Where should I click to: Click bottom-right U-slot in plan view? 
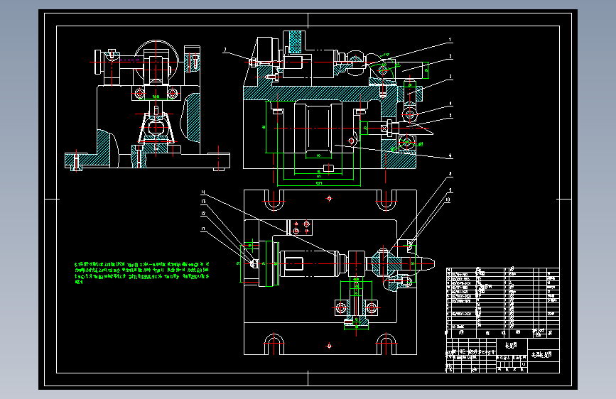coord(387,344)
